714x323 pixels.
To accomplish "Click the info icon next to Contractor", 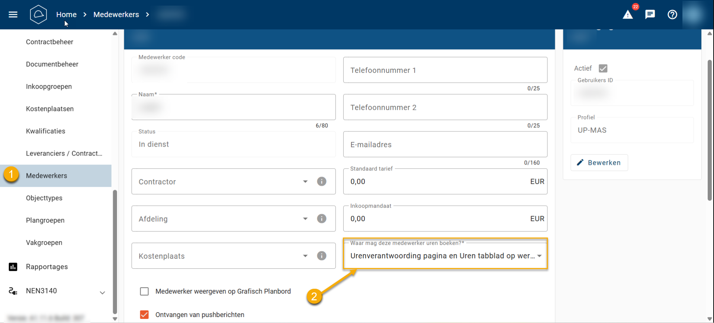I will click(322, 182).
